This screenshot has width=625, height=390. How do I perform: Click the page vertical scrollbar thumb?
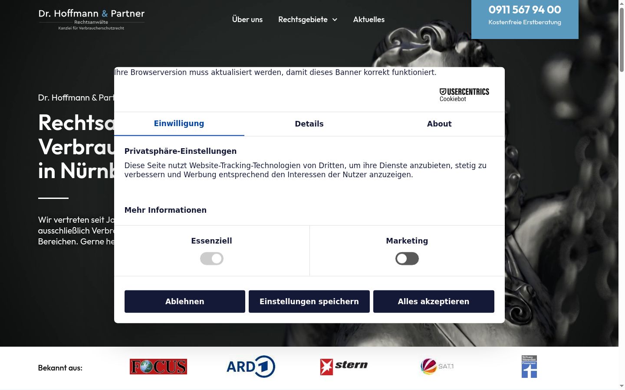coord(622,39)
